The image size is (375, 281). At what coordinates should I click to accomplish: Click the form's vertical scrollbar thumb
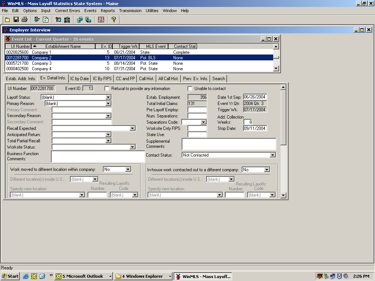[x=283, y=117]
